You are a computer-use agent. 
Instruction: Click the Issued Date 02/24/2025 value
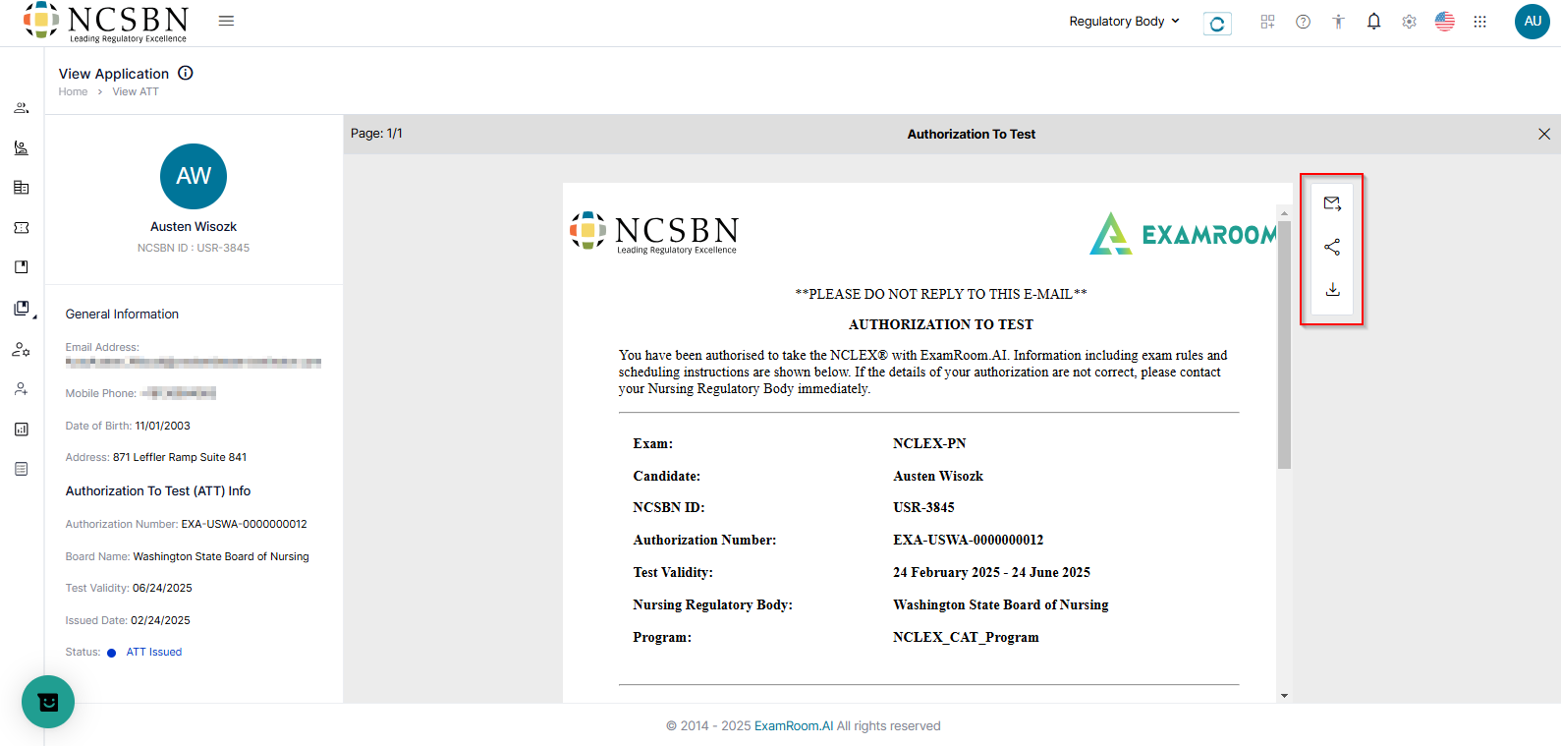point(160,620)
